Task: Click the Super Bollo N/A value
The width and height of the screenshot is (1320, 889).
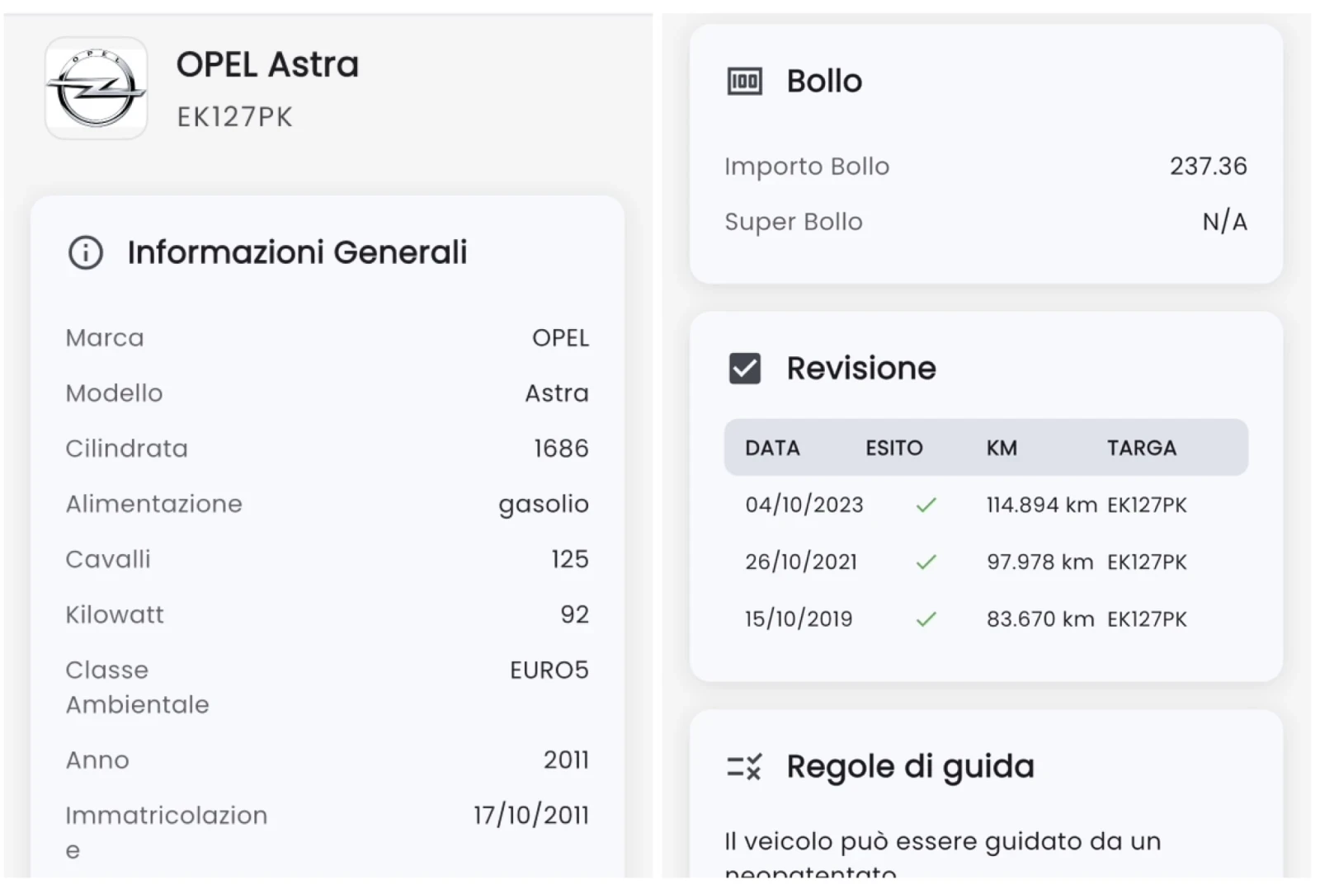Action: point(1224,222)
